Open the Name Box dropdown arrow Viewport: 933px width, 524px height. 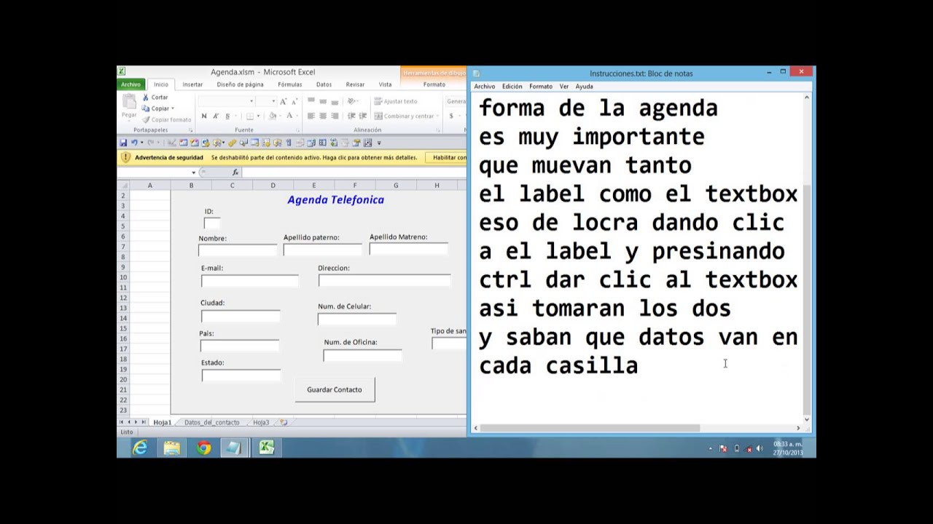pos(194,172)
